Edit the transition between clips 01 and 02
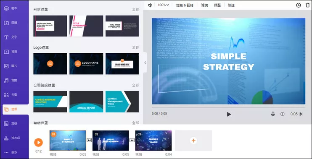 (x=89, y=141)
